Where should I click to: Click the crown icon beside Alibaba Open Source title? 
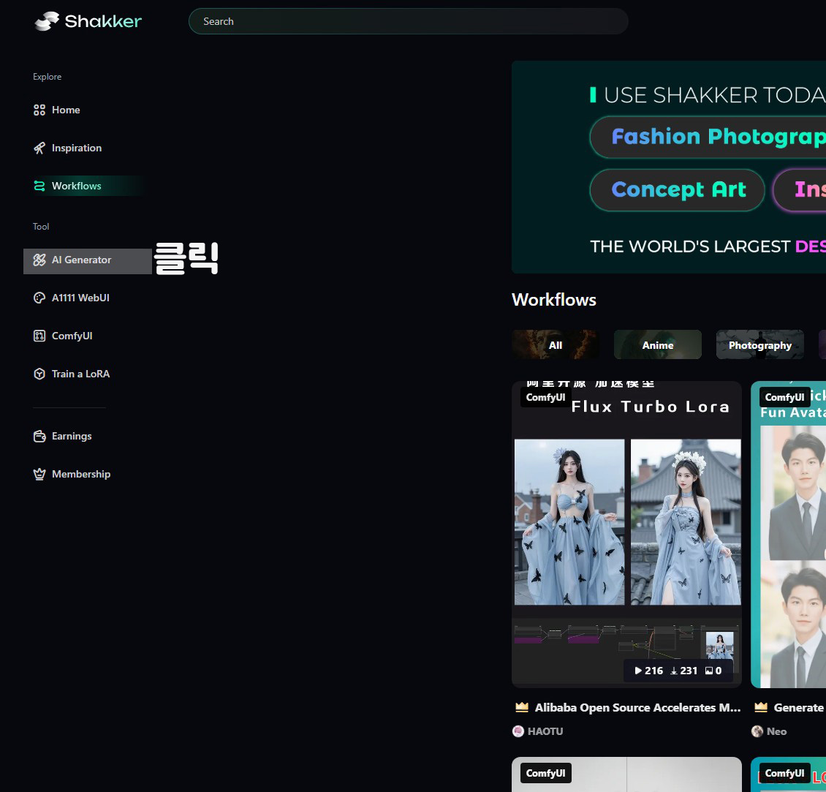pos(522,707)
